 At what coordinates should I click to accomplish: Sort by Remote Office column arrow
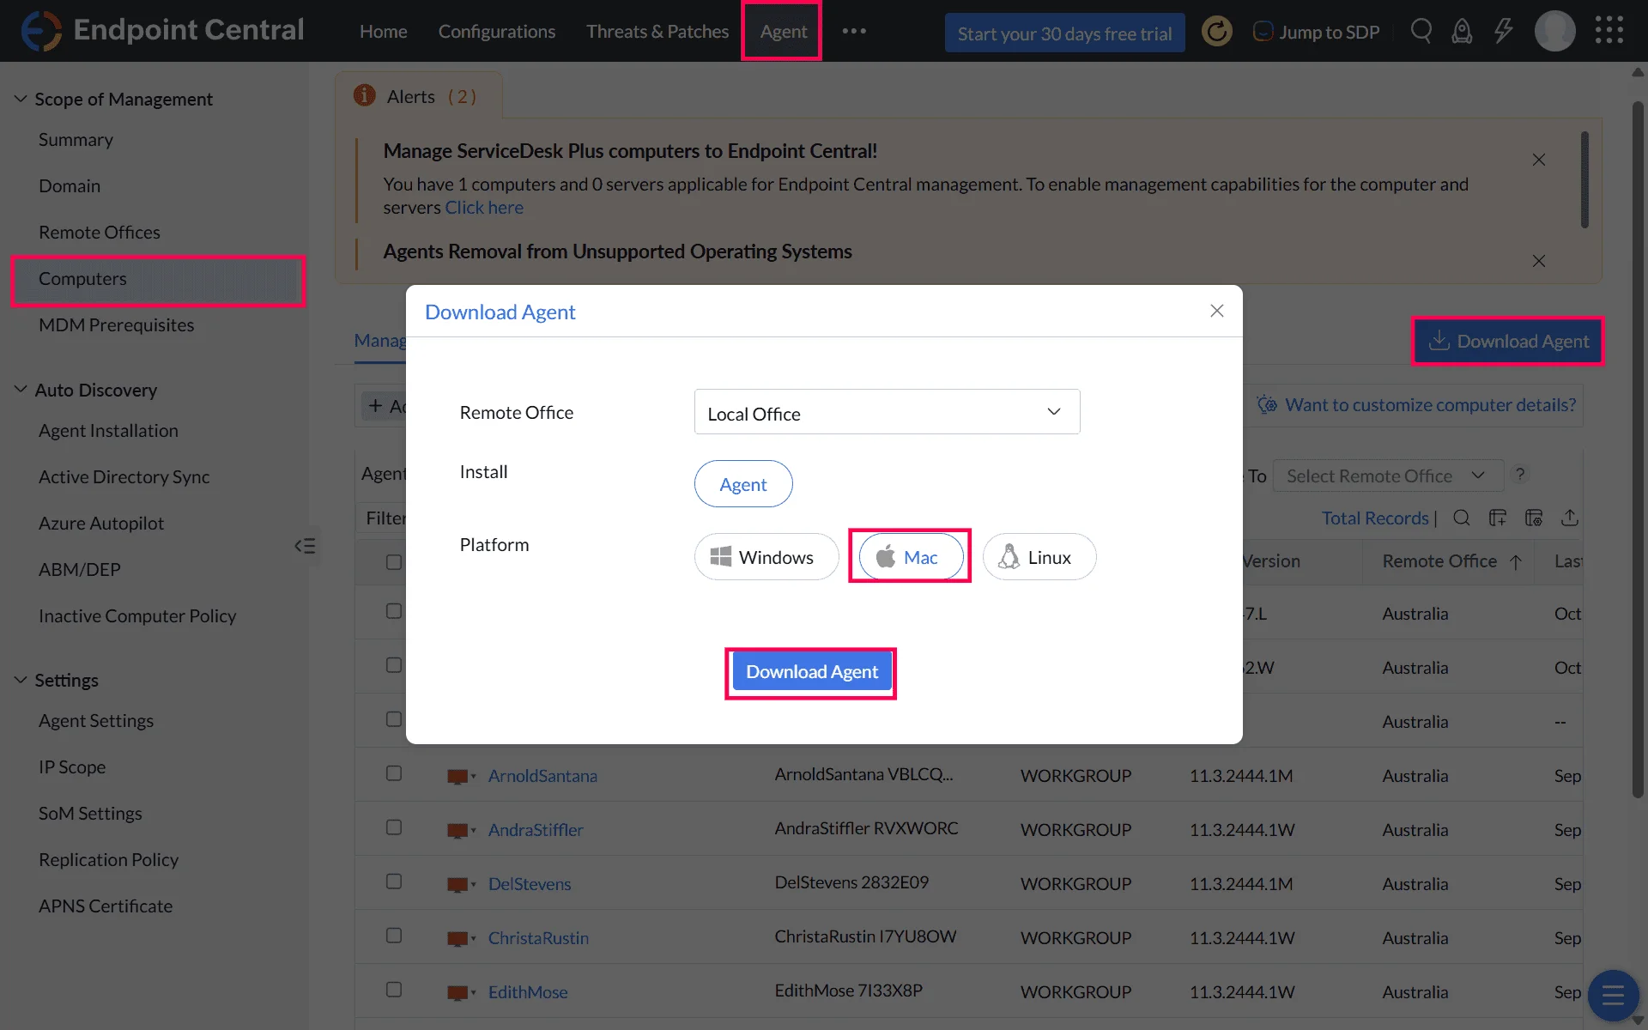(1516, 561)
